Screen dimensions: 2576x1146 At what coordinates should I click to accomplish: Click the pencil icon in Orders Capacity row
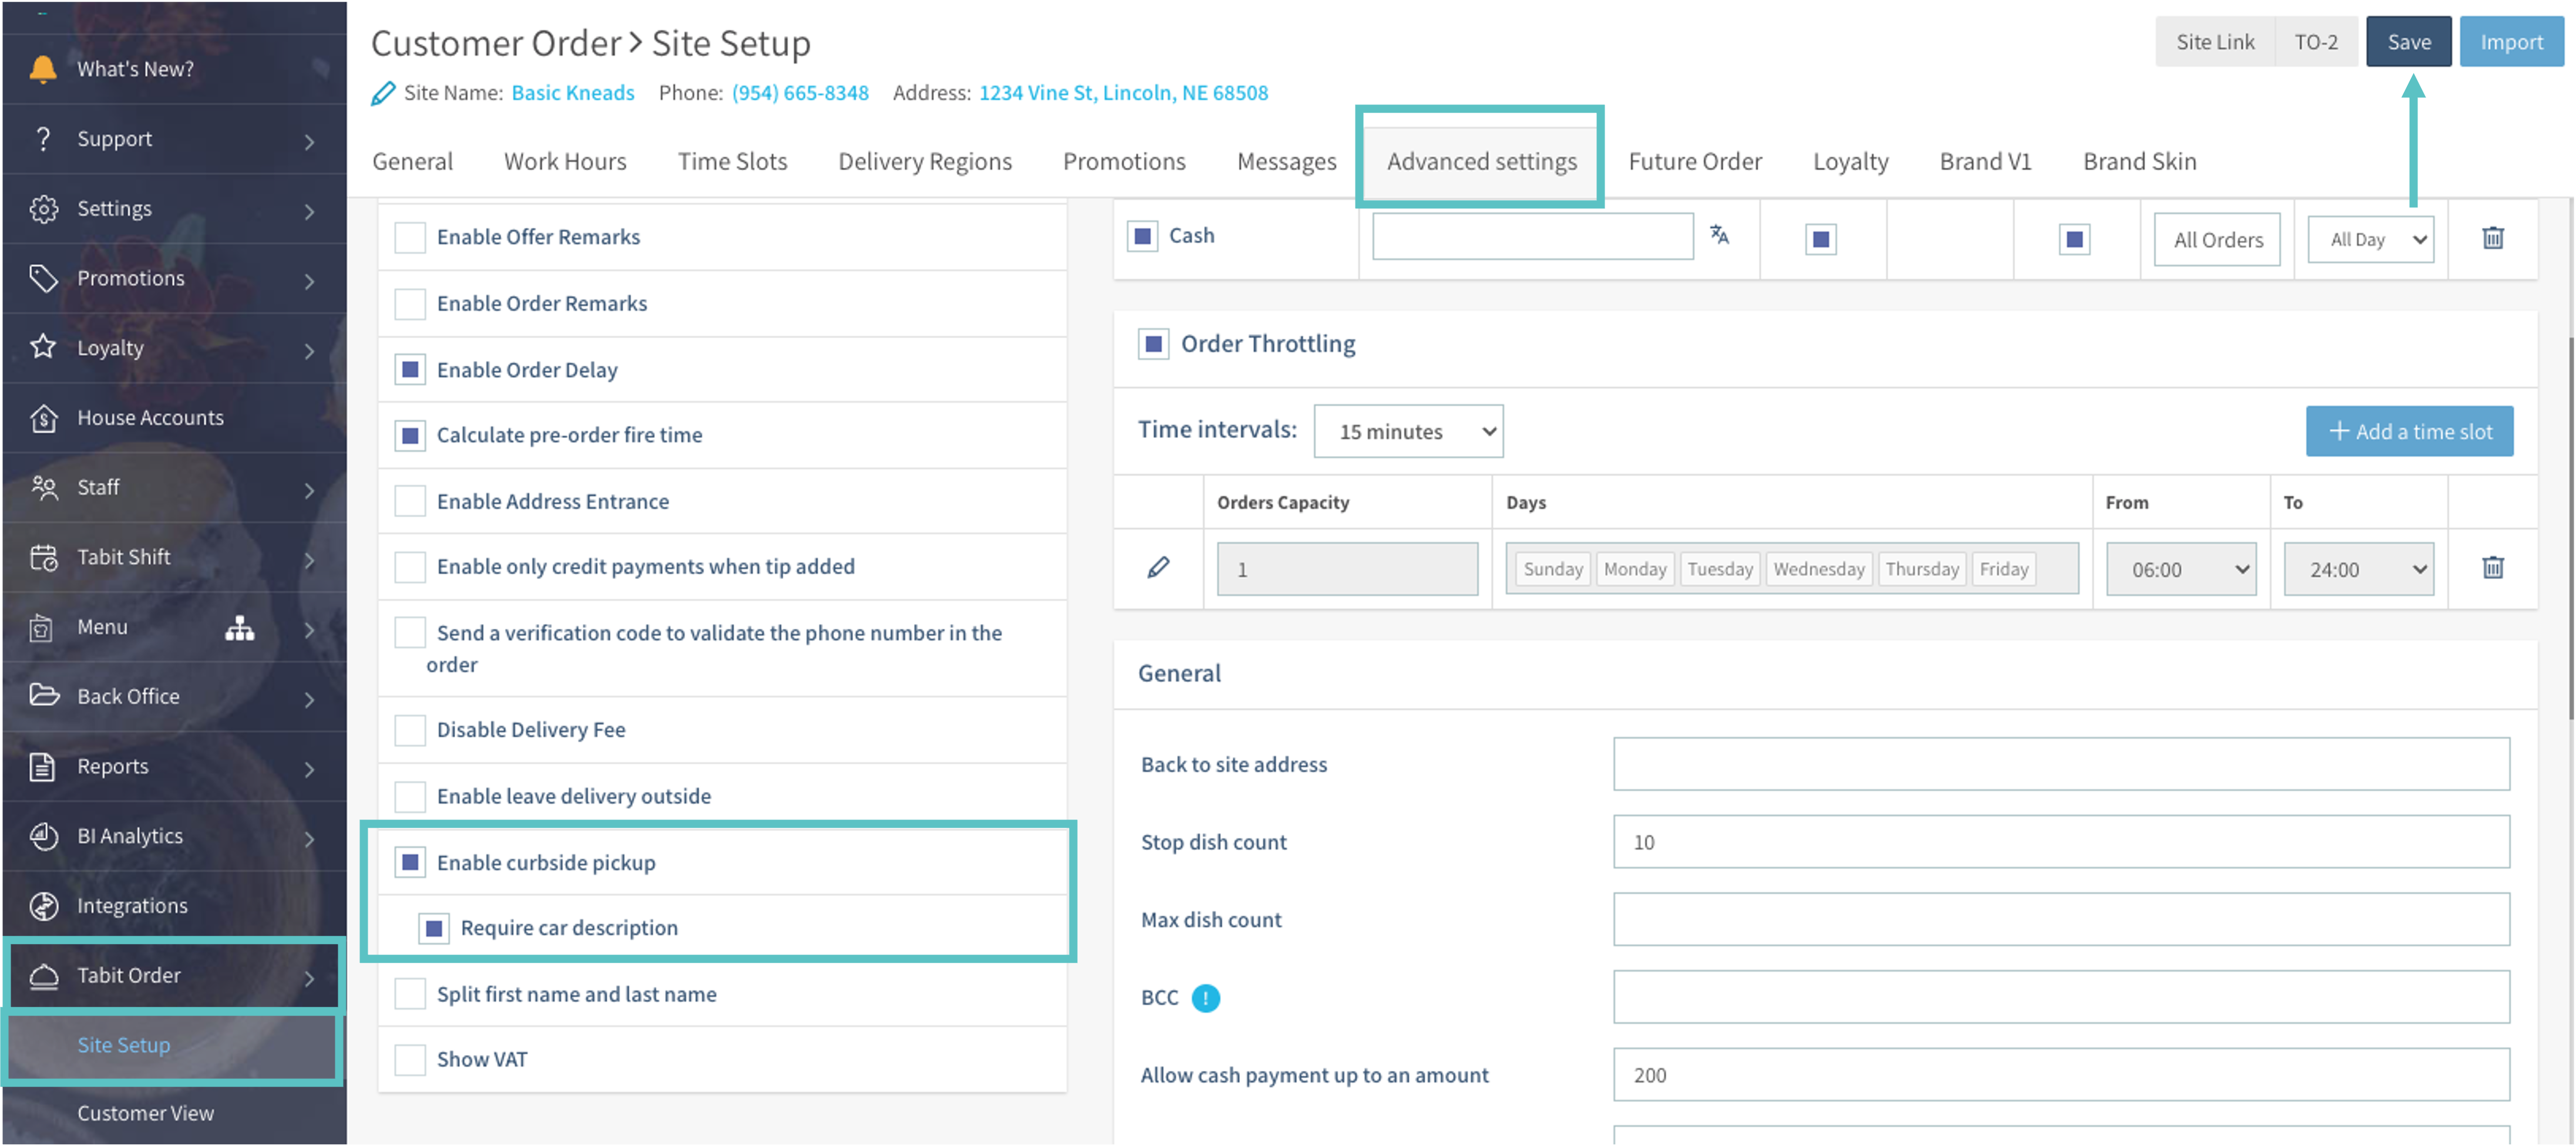(1158, 568)
